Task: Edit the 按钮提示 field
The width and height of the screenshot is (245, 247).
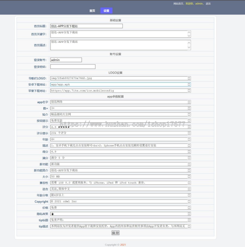Action: coord(120,121)
